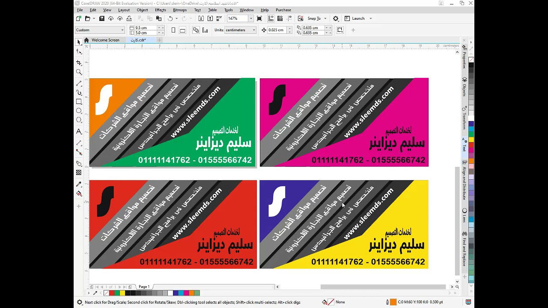Toggle Show rulers button
Image resolution: width=548 pixels, height=308 pixels.
tap(271, 18)
